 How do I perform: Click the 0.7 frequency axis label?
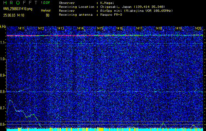[x=3, y=108]
